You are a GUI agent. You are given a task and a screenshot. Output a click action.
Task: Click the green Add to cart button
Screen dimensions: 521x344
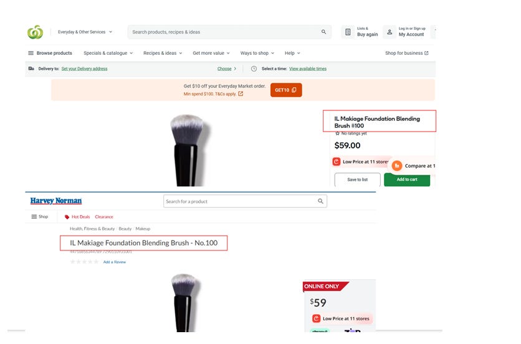coord(407,179)
